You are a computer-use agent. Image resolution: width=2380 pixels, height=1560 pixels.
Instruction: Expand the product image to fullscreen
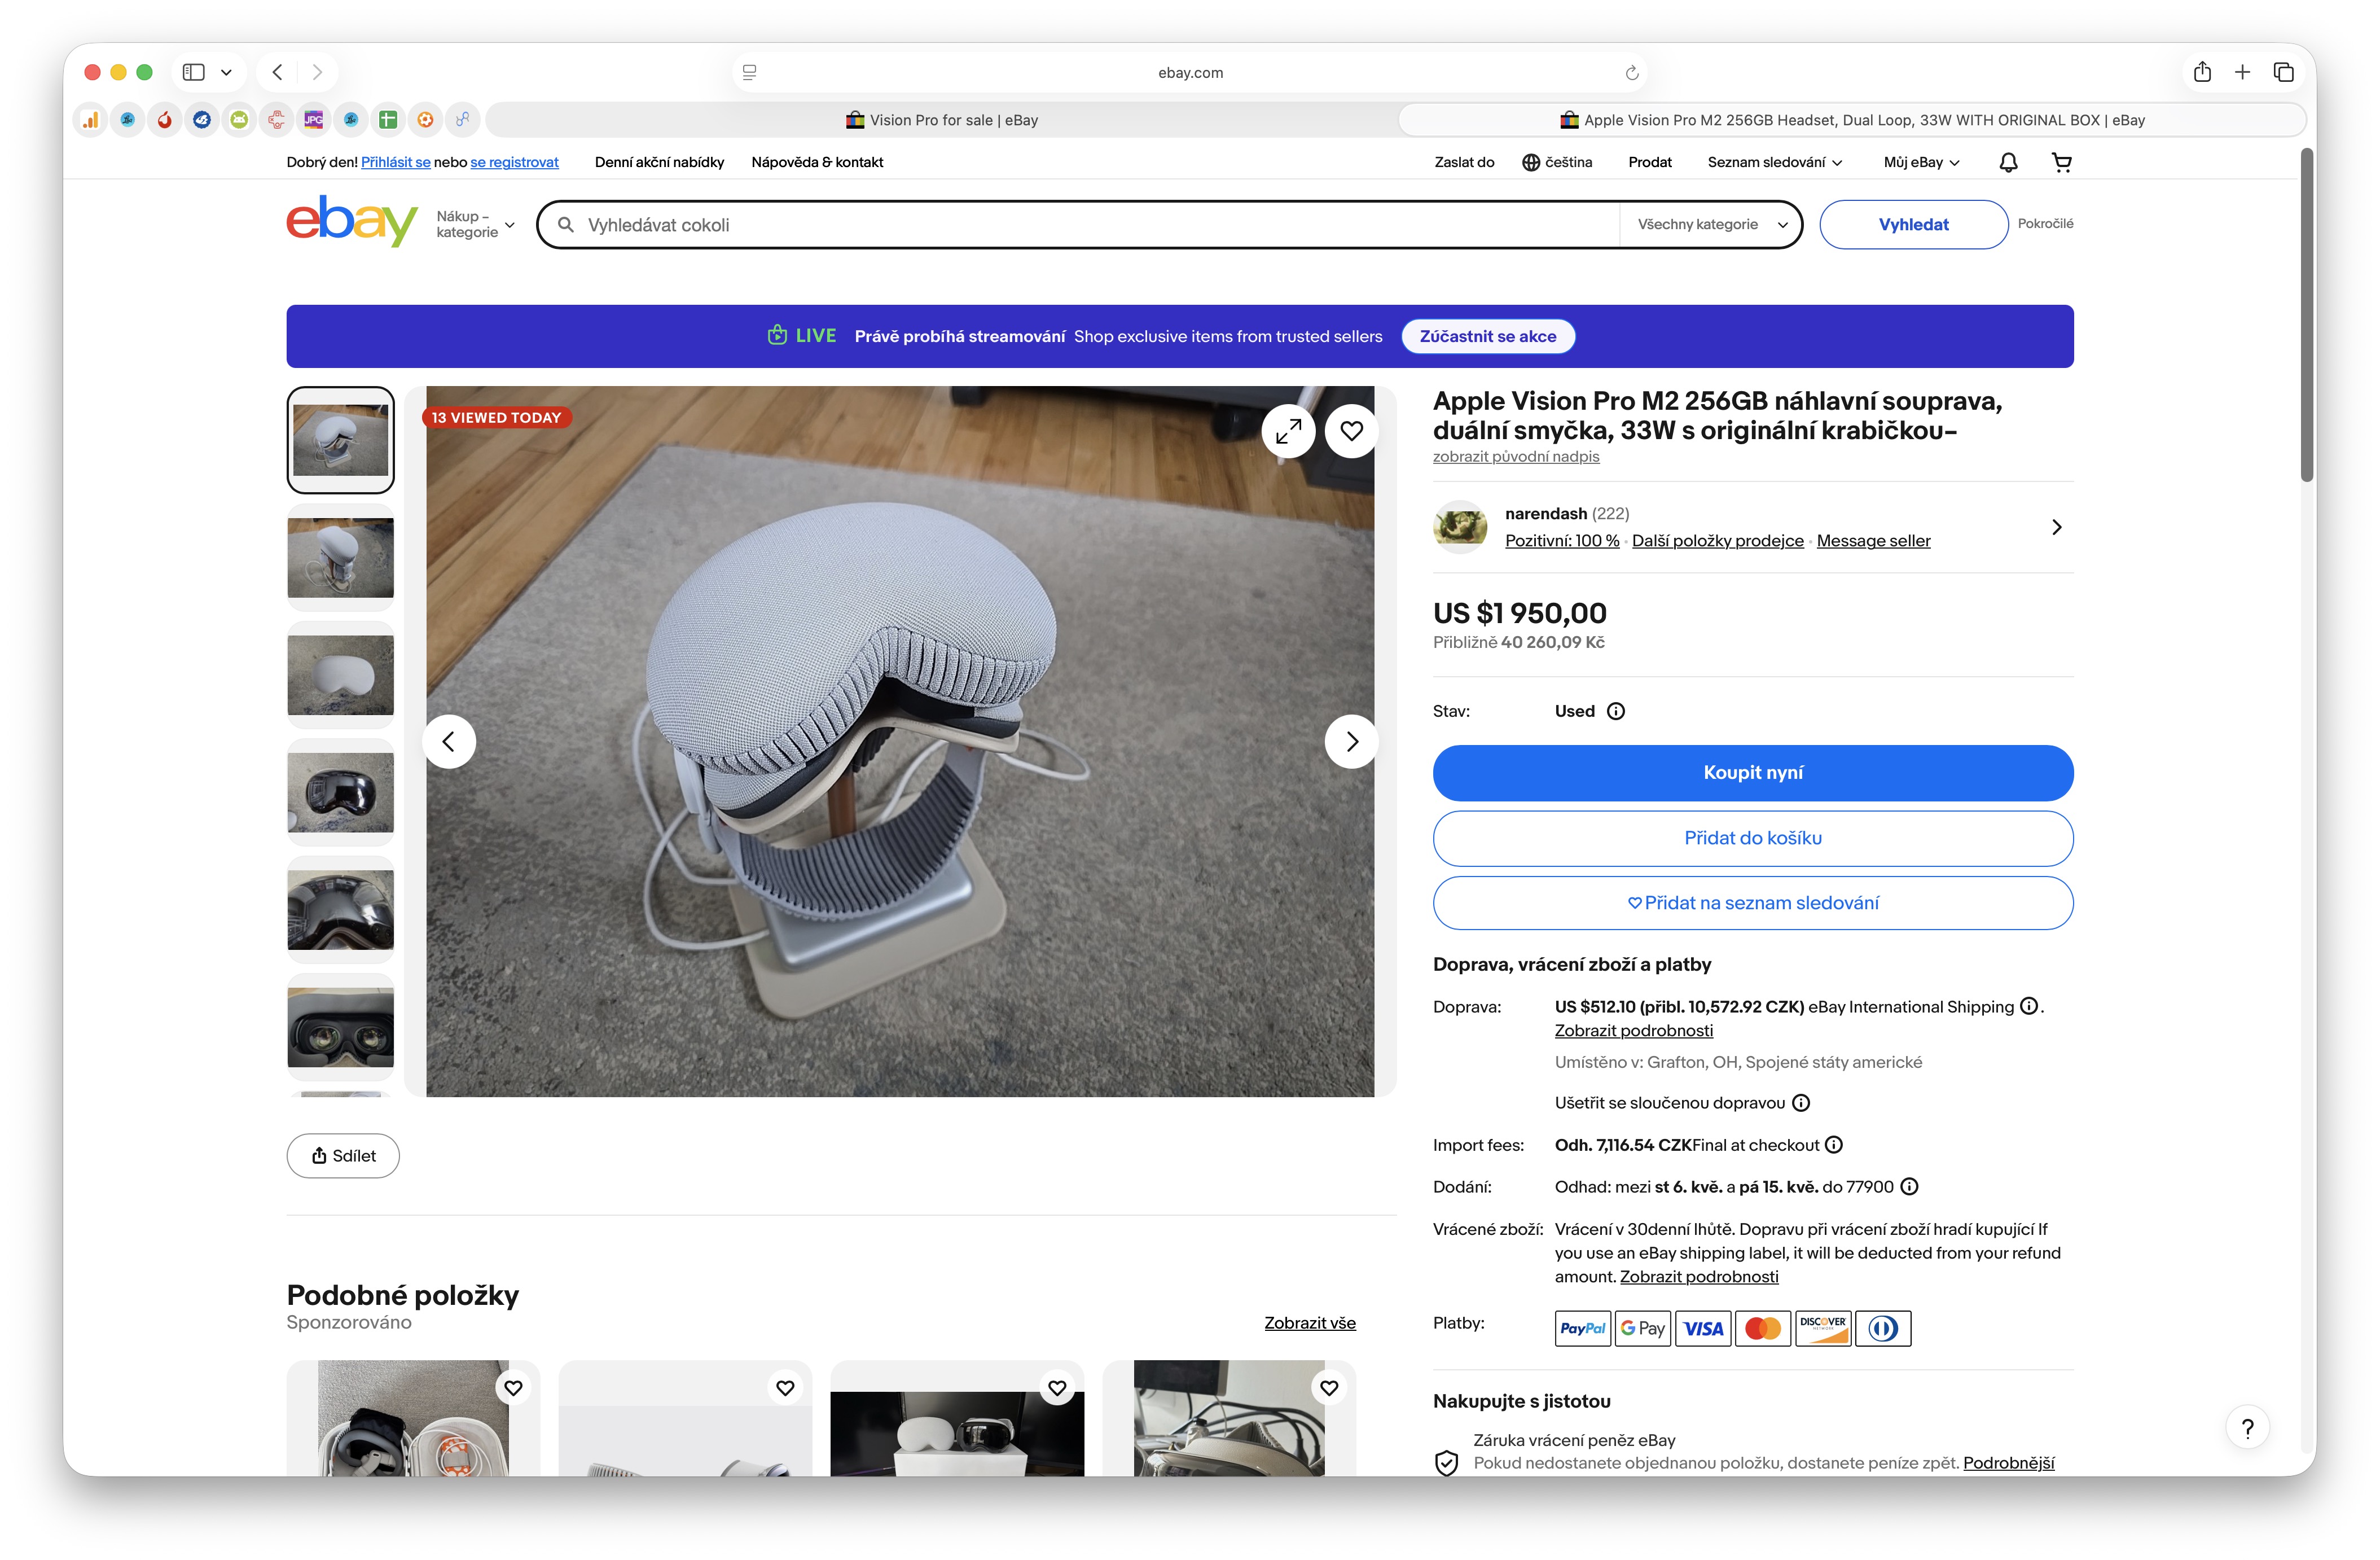1288,431
